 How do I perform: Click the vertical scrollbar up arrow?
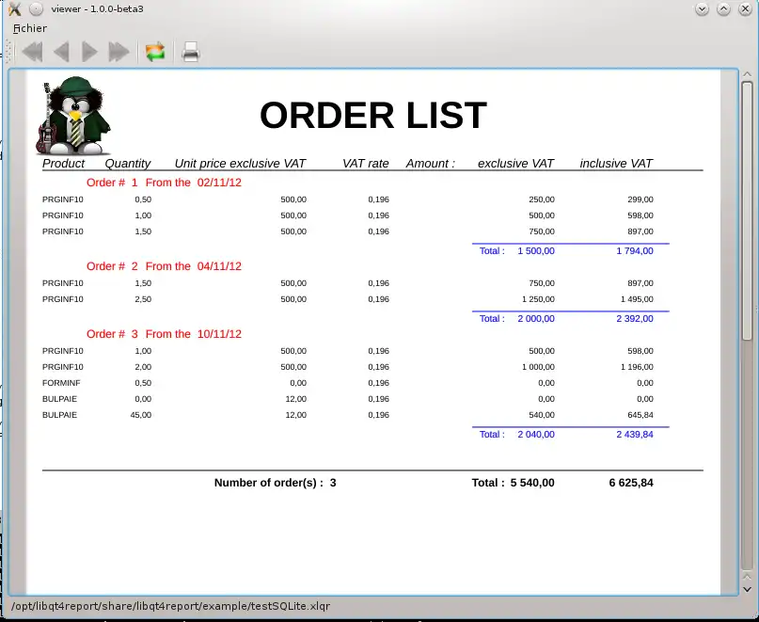click(x=747, y=74)
